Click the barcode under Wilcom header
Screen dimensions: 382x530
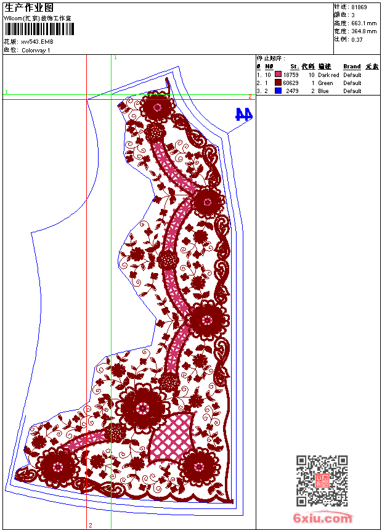[x=39, y=30]
